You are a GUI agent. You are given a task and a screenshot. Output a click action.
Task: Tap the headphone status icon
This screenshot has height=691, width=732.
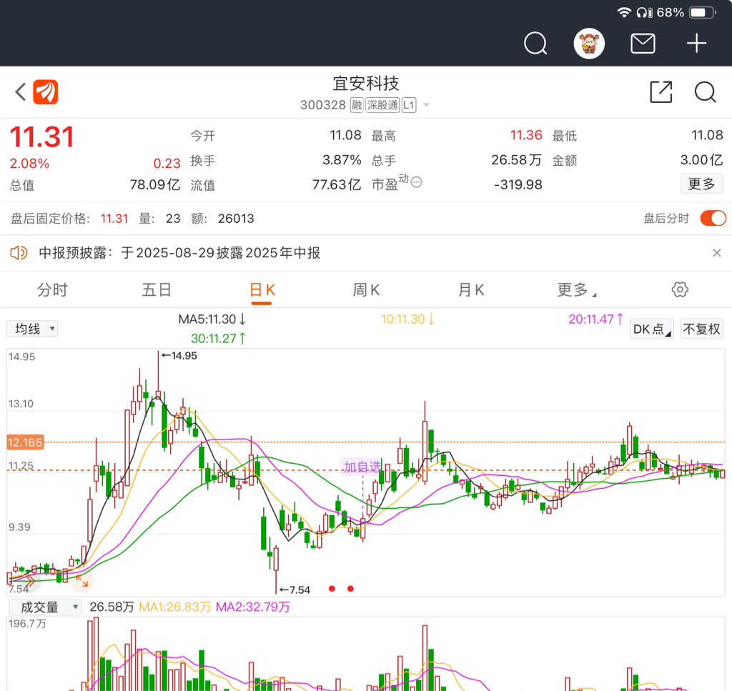(x=645, y=13)
